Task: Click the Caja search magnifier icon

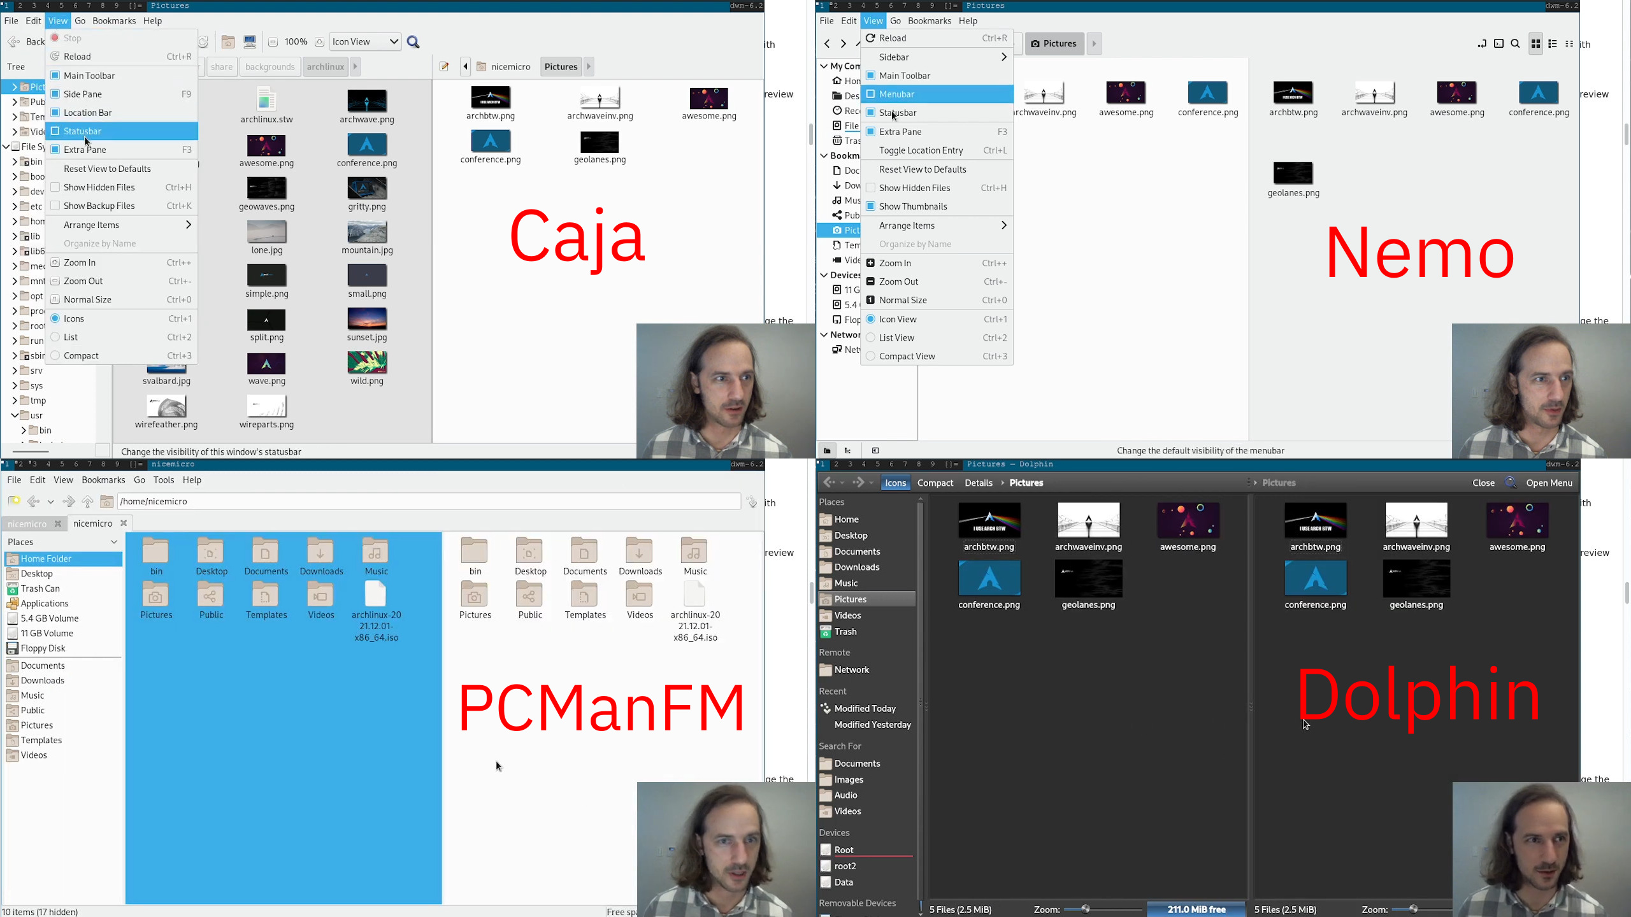Action: click(413, 42)
